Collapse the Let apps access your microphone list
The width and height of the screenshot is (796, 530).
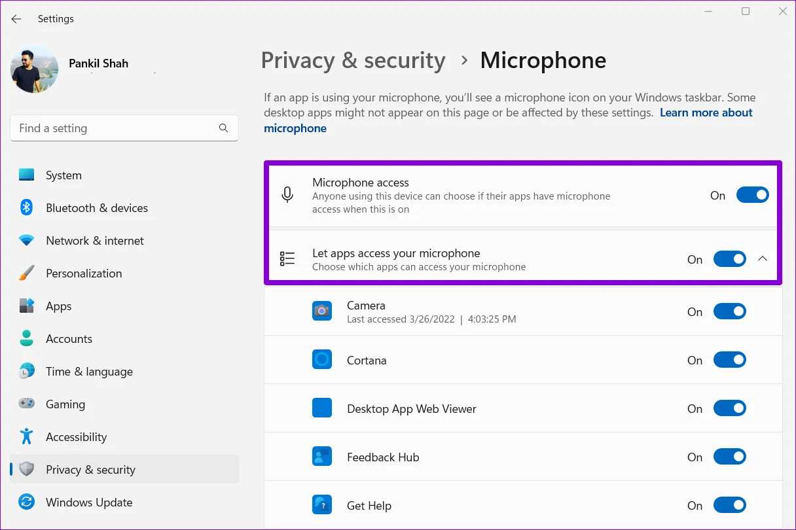click(x=762, y=259)
